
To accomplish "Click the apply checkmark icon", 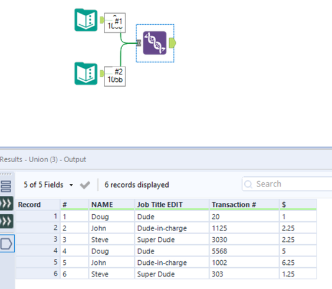I will [85, 185].
